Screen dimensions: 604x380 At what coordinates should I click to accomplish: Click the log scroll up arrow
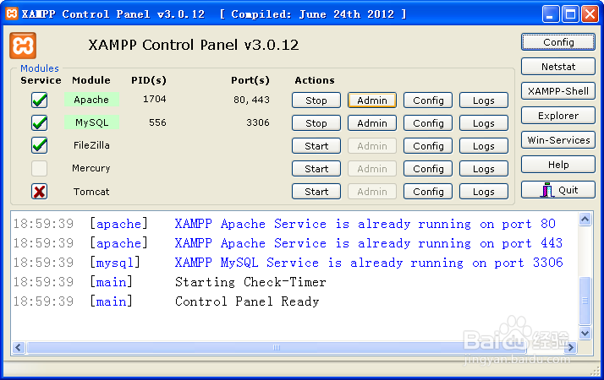[x=585, y=220]
